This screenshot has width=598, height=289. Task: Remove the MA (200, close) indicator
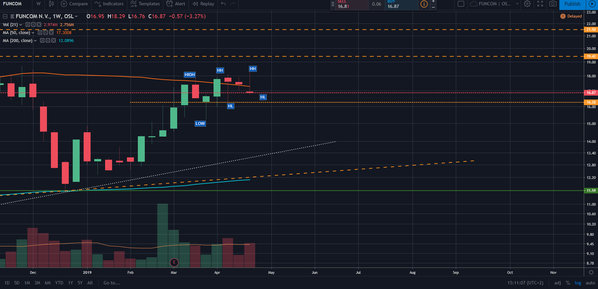pos(54,40)
